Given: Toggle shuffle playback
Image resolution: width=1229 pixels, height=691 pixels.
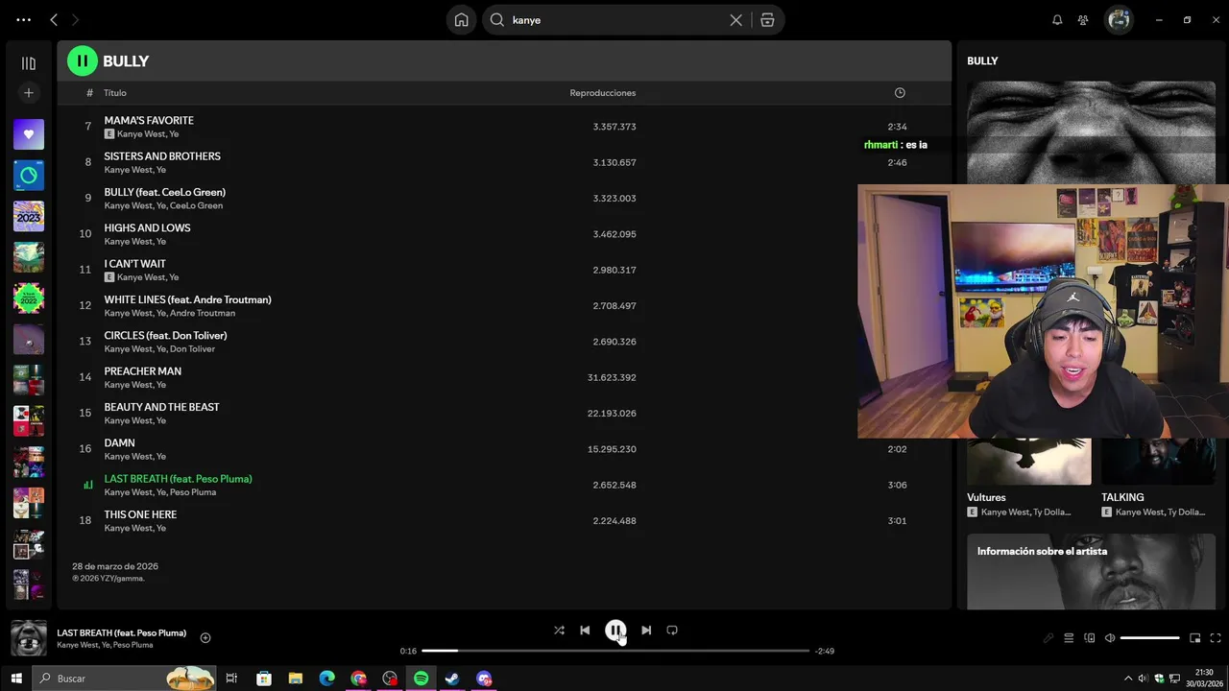Looking at the screenshot, I should click(x=559, y=631).
